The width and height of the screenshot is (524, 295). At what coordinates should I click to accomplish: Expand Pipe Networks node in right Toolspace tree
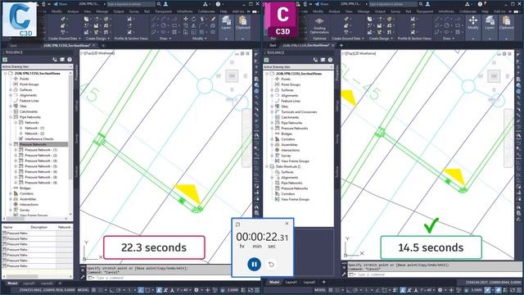click(272, 123)
